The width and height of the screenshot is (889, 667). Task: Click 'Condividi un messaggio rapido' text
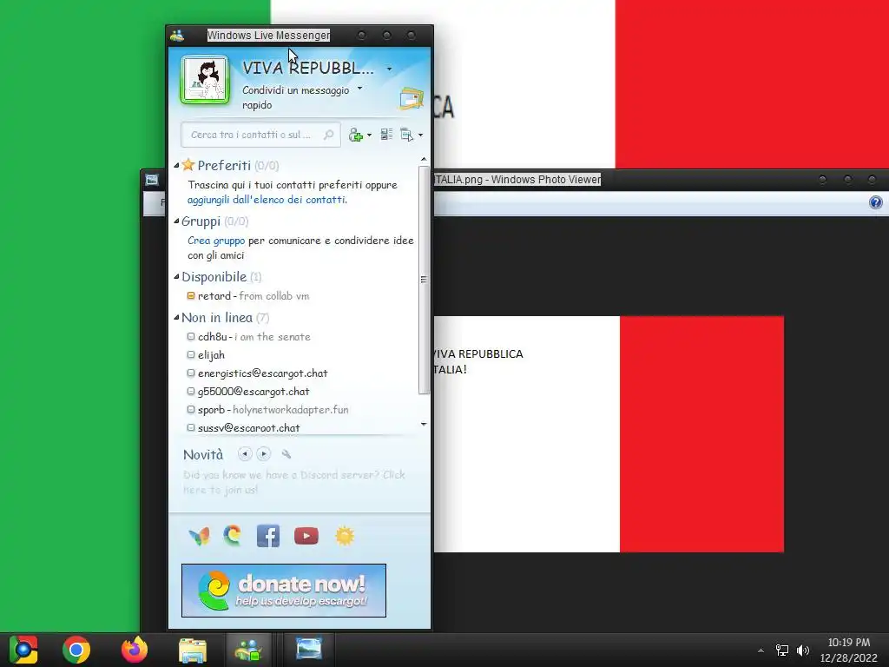(x=295, y=97)
